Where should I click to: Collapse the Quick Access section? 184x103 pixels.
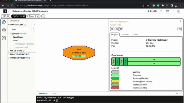(9, 25)
